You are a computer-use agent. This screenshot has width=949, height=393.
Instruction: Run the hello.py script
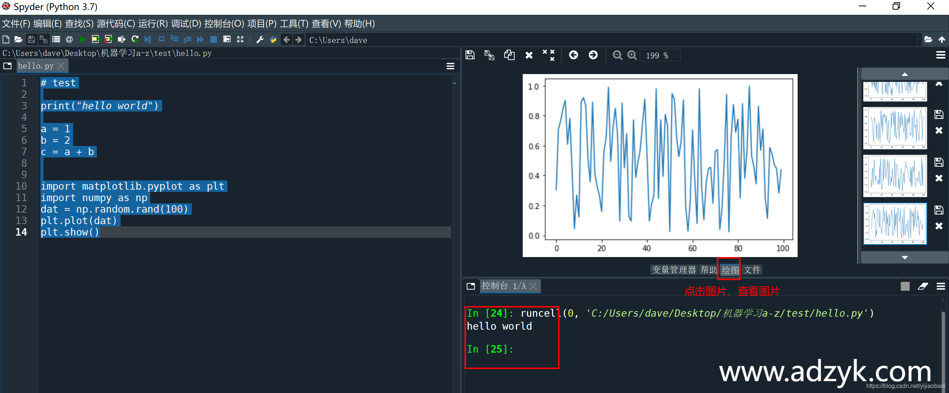point(82,40)
